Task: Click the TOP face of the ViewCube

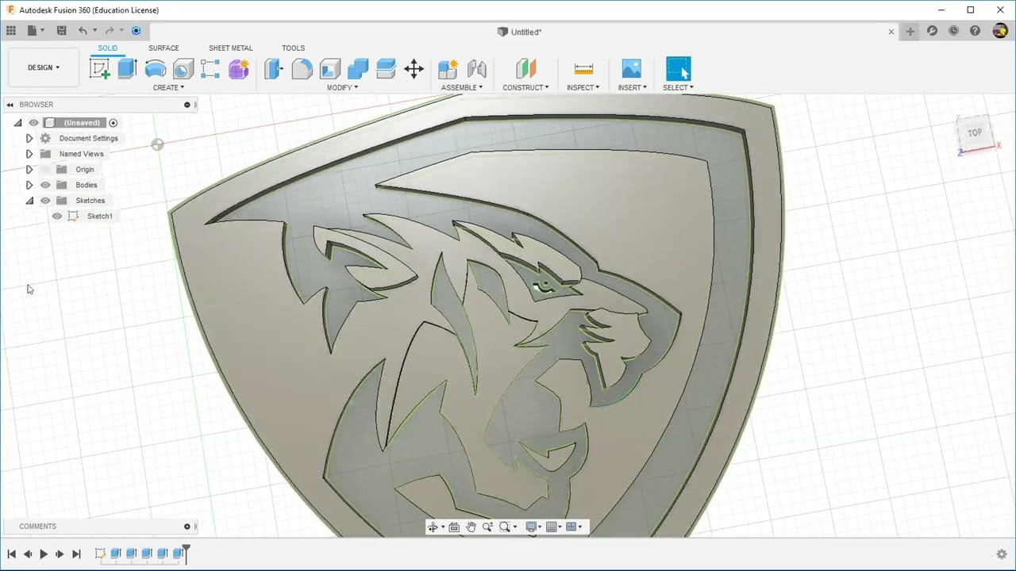Action: (975, 132)
